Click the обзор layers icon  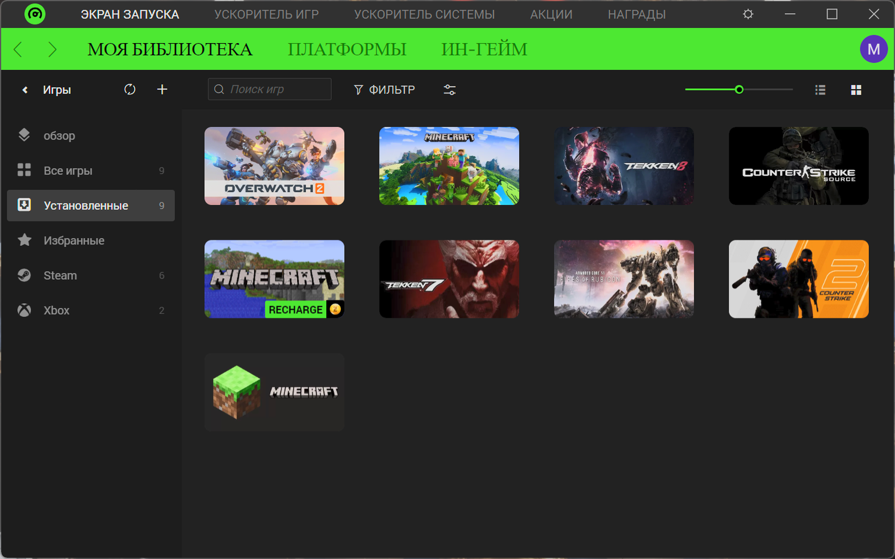[x=24, y=135]
